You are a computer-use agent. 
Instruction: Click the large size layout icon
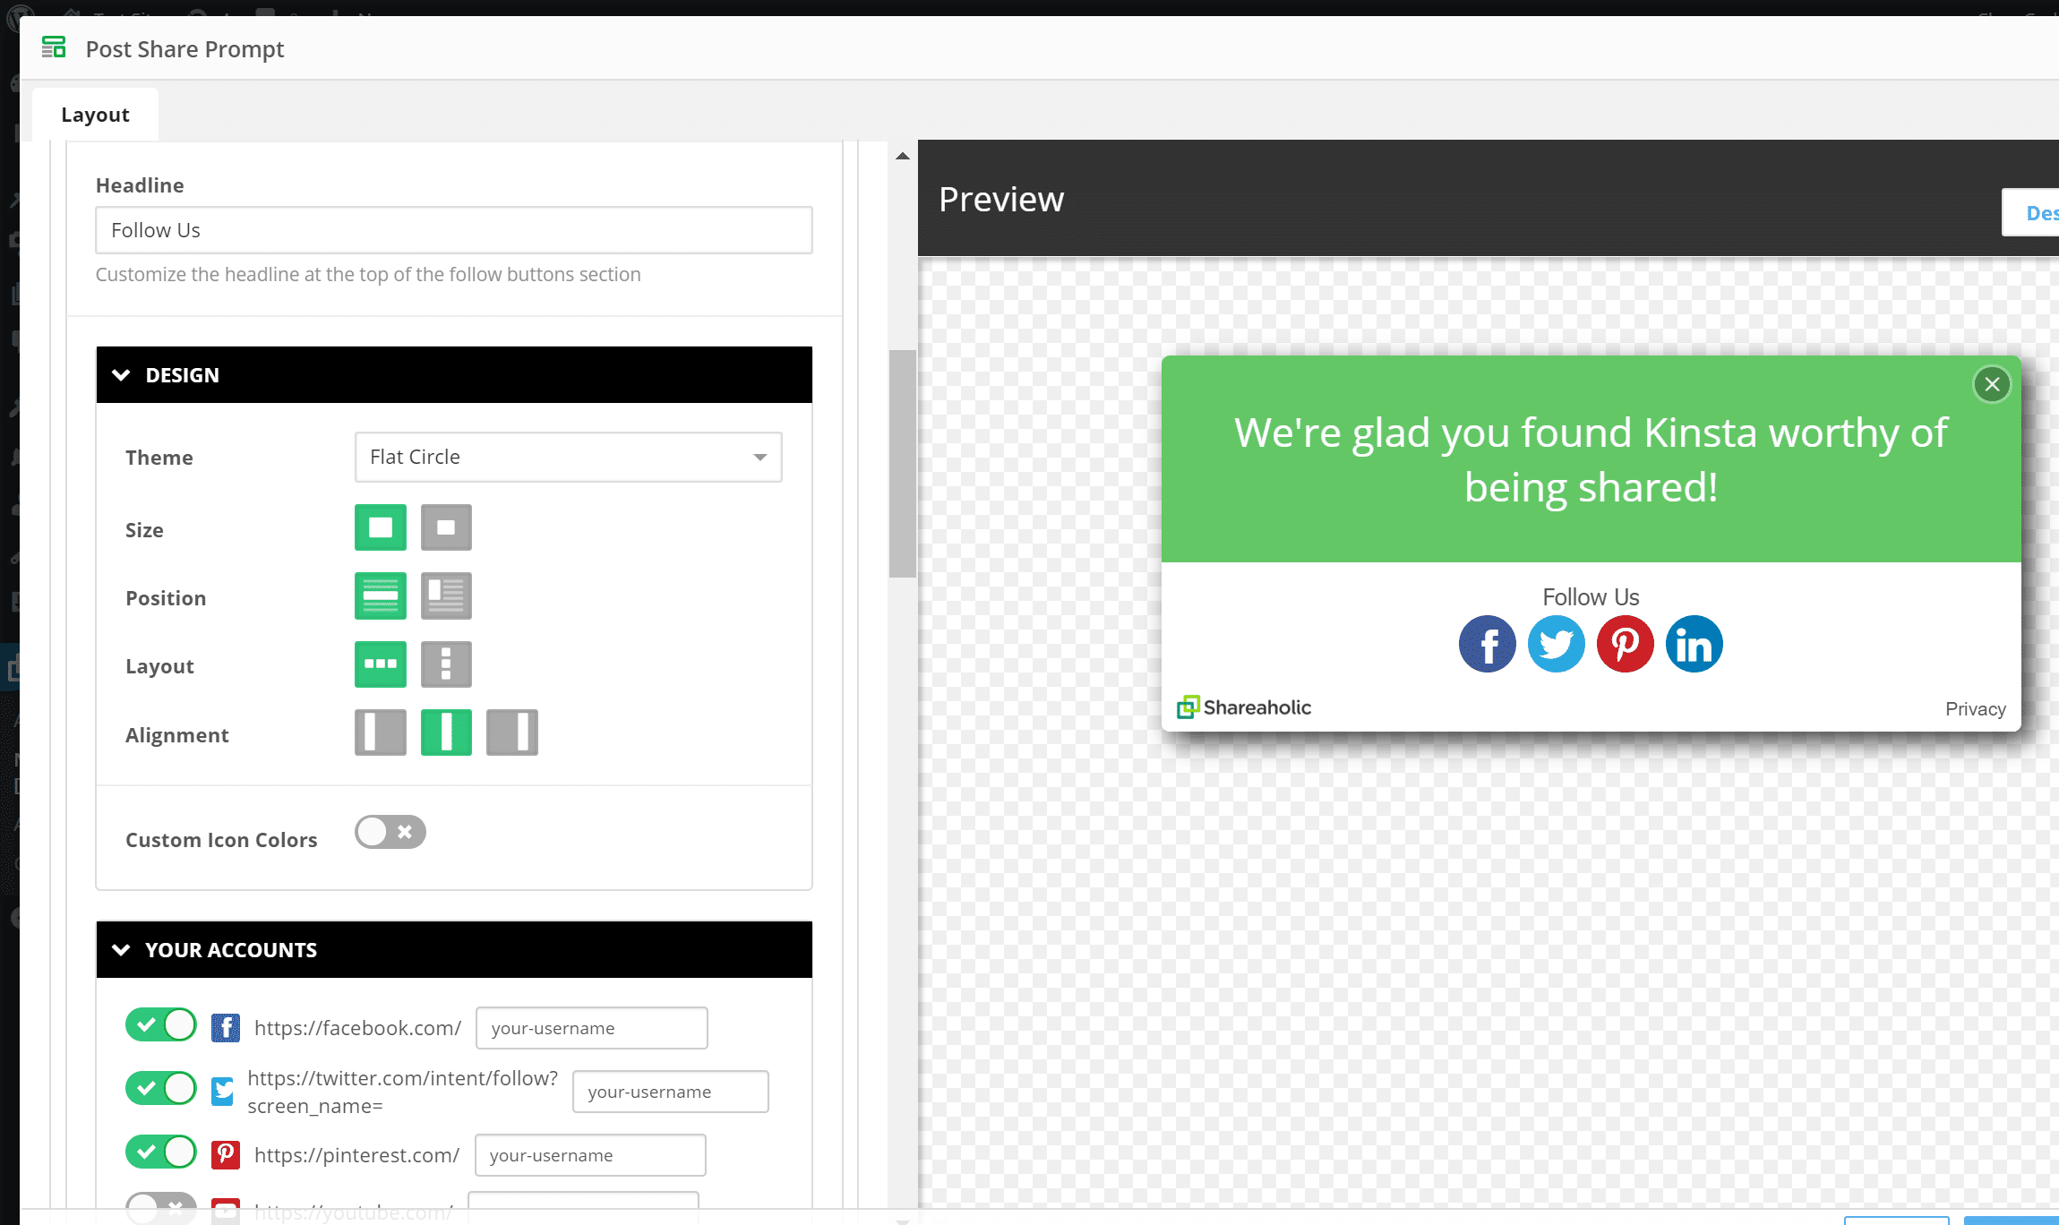(379, 528)
